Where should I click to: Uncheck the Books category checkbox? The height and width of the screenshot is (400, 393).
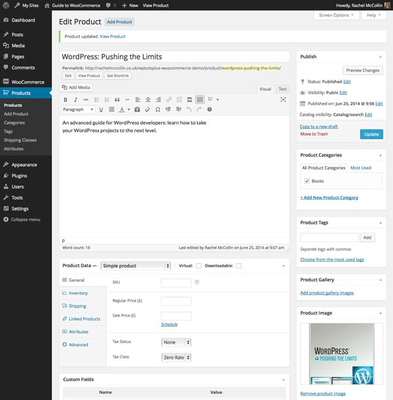[x=307, y=181]
